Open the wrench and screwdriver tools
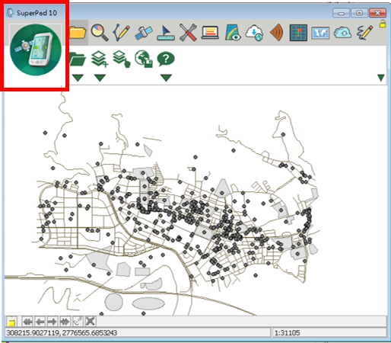Image resolution: width=391 pixels, height=343 pixels. [x=188, y=33]
